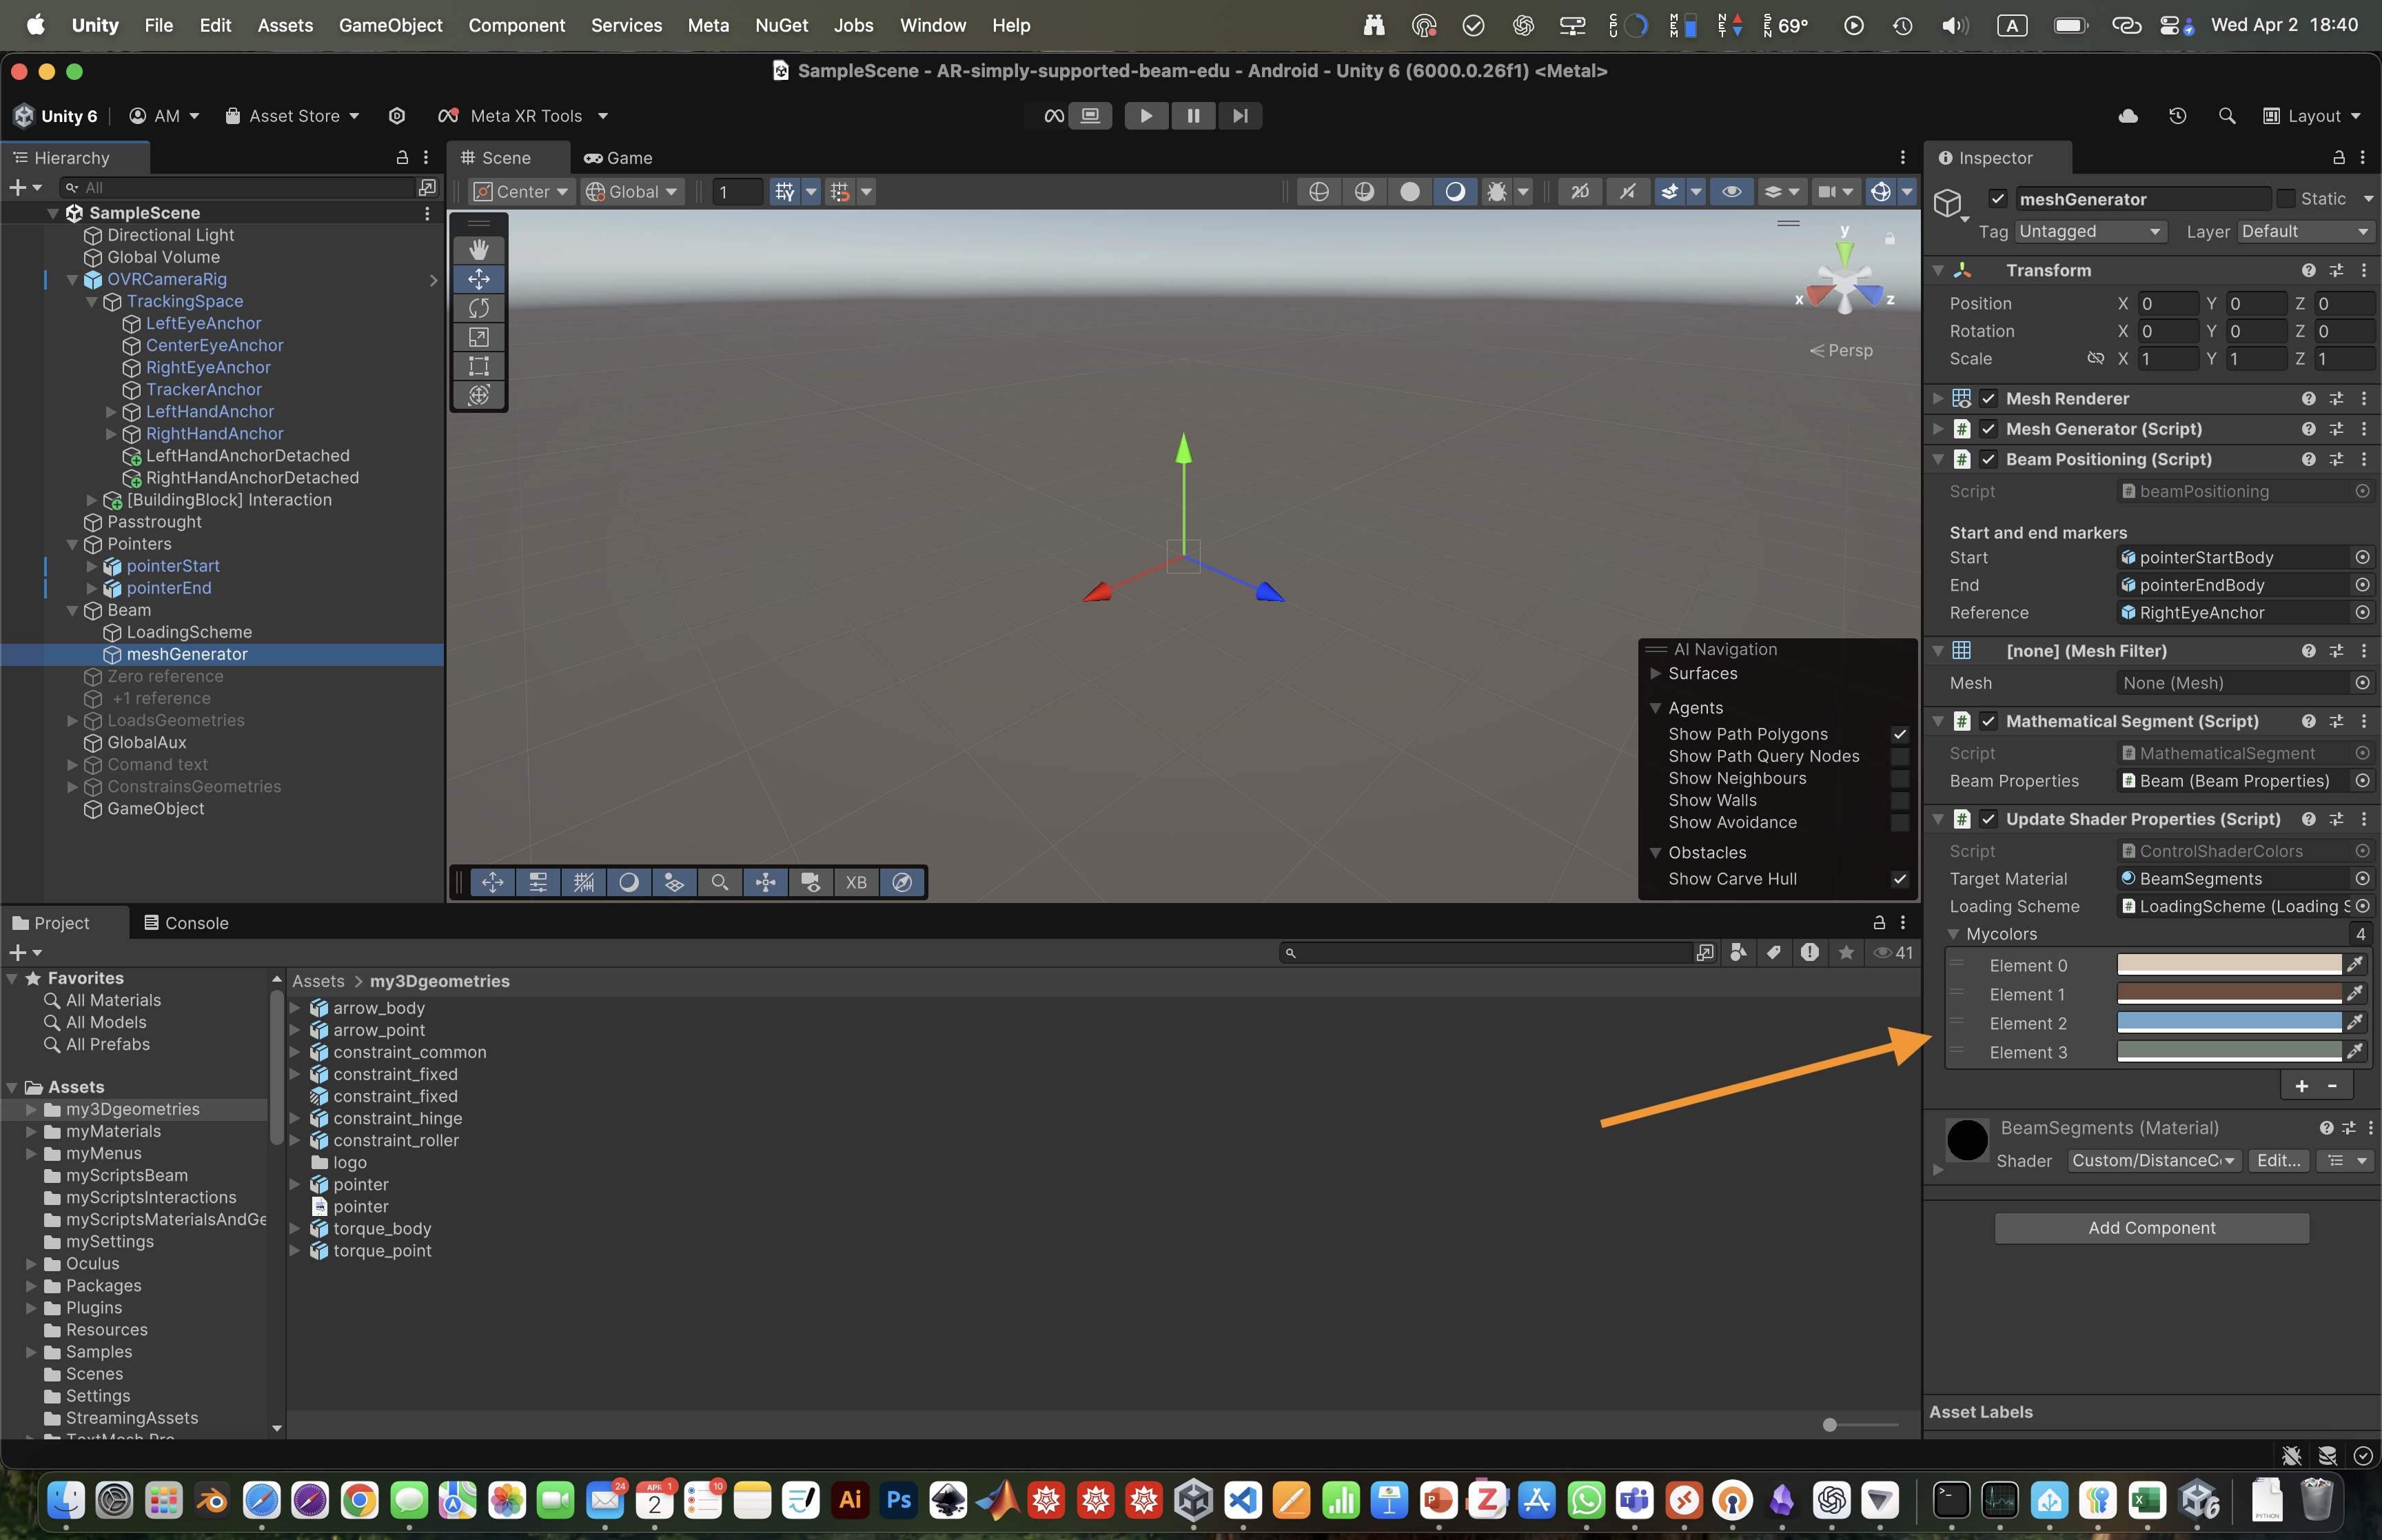Open Meta XR Tools menu button
Screen dimensions: 2382x1540
pyautogui.click(x=522, y=116)
